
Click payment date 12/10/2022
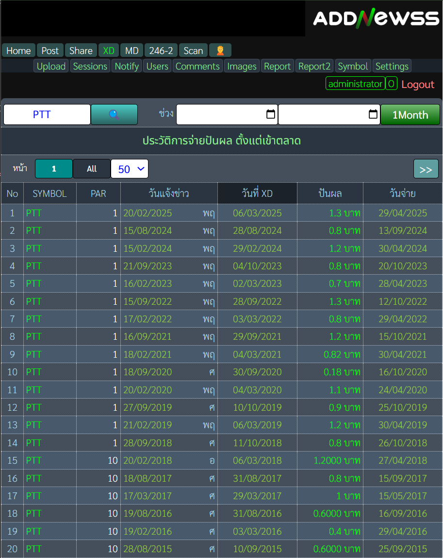403,301
